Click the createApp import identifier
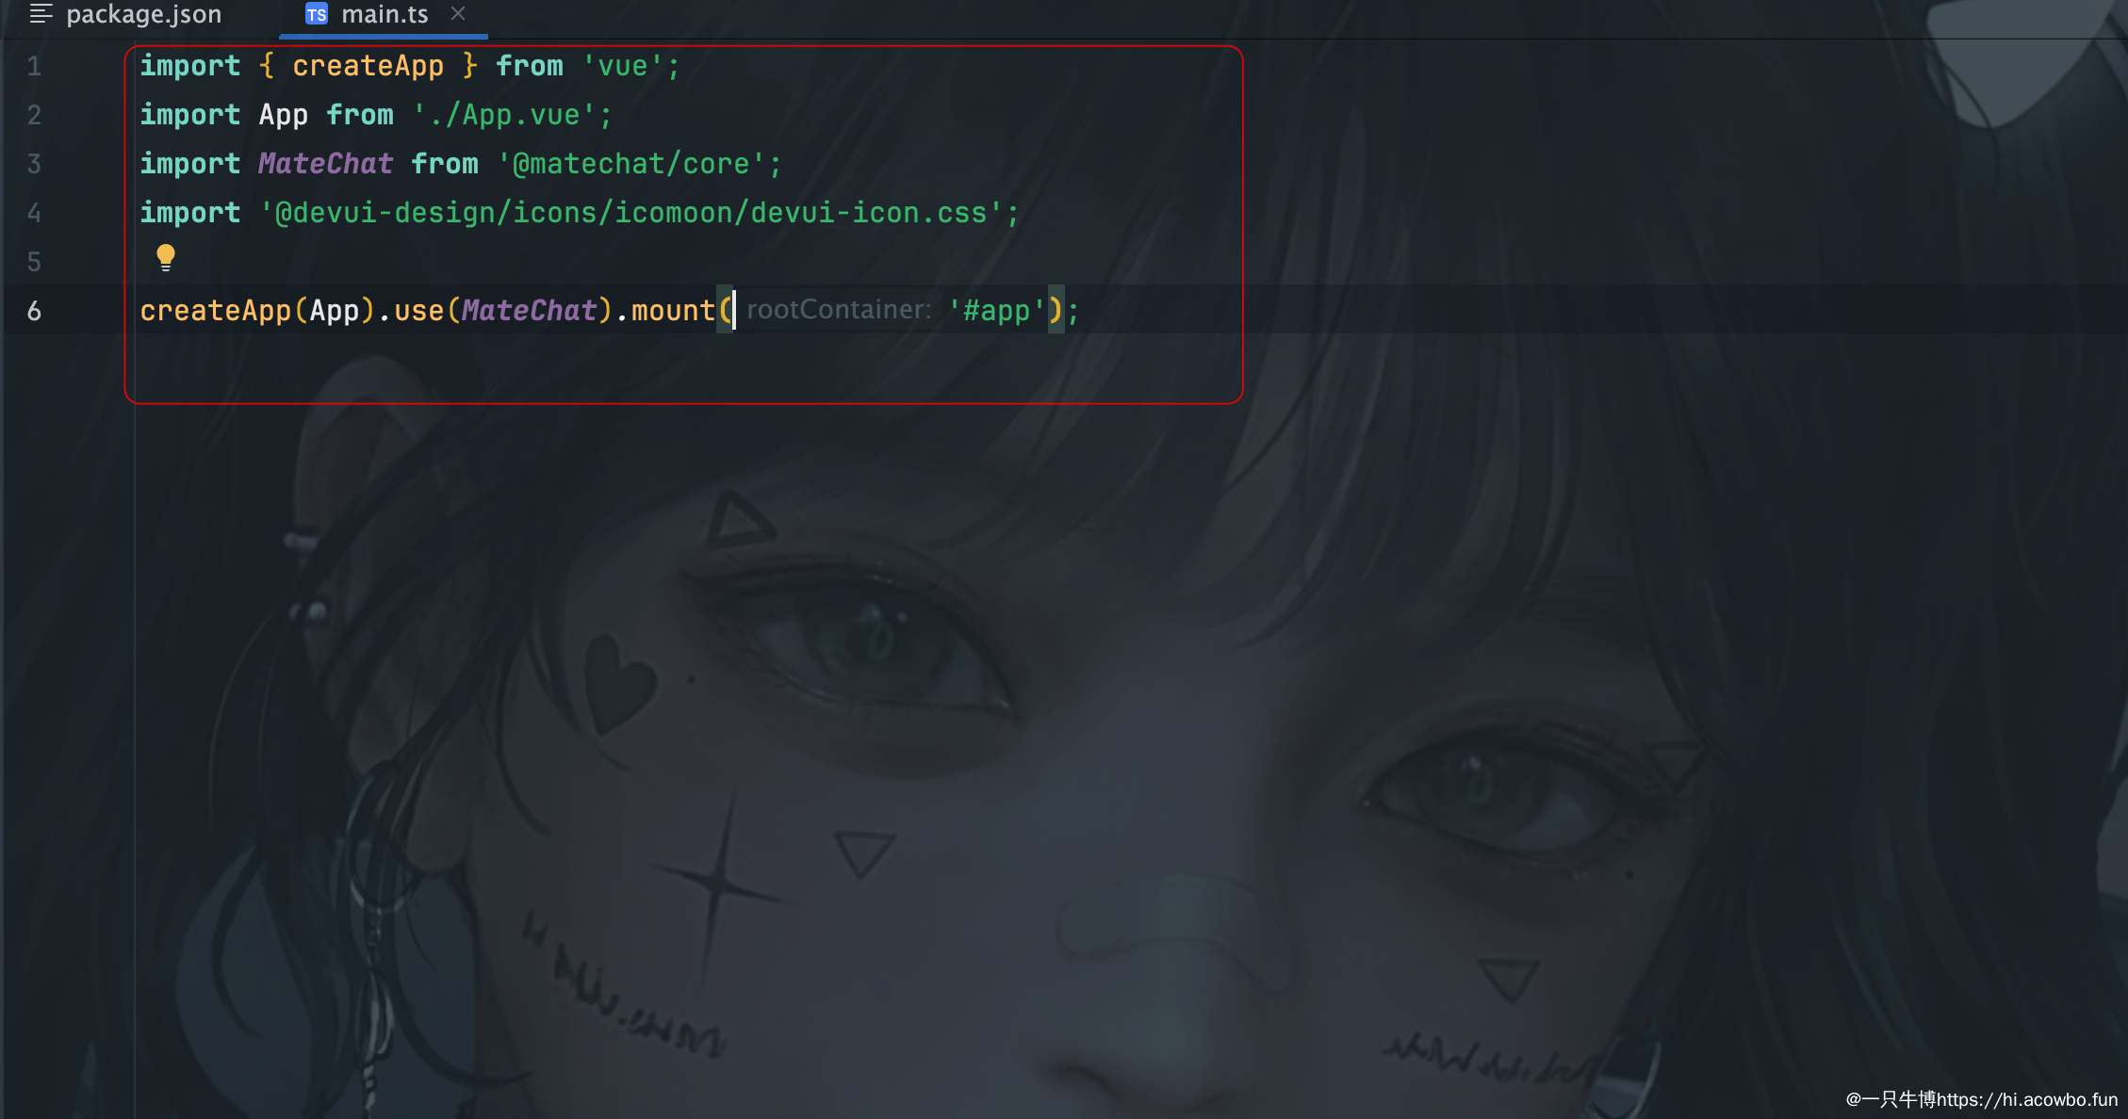The width and height of the screenshot is (2128, 1119). pos(368,66)
